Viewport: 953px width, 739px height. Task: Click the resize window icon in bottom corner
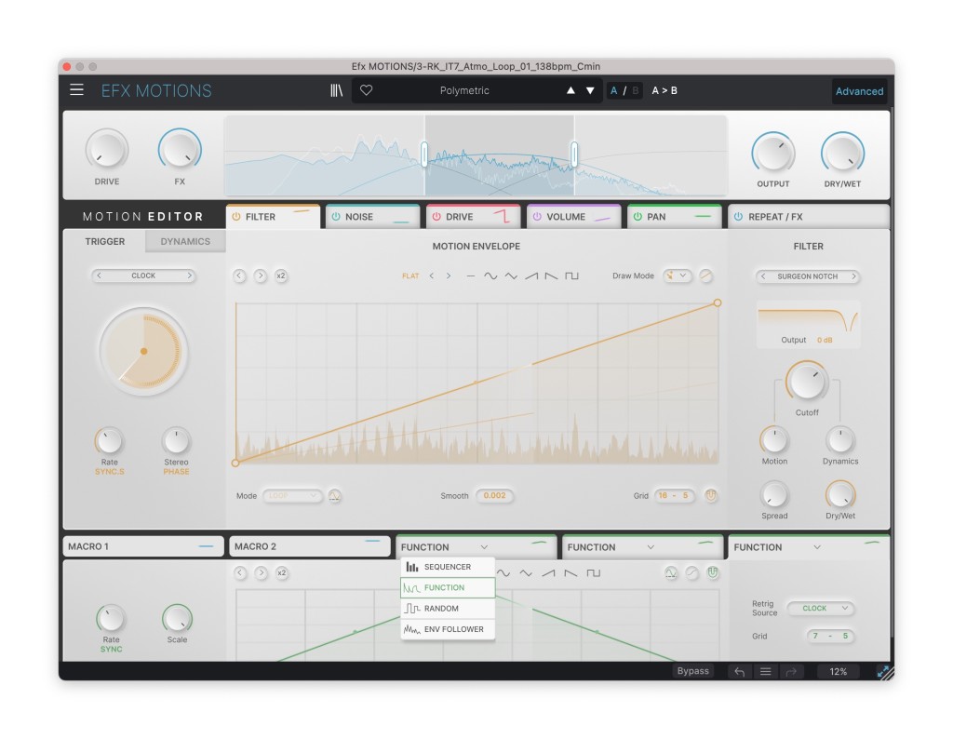[x=884, y=671]
